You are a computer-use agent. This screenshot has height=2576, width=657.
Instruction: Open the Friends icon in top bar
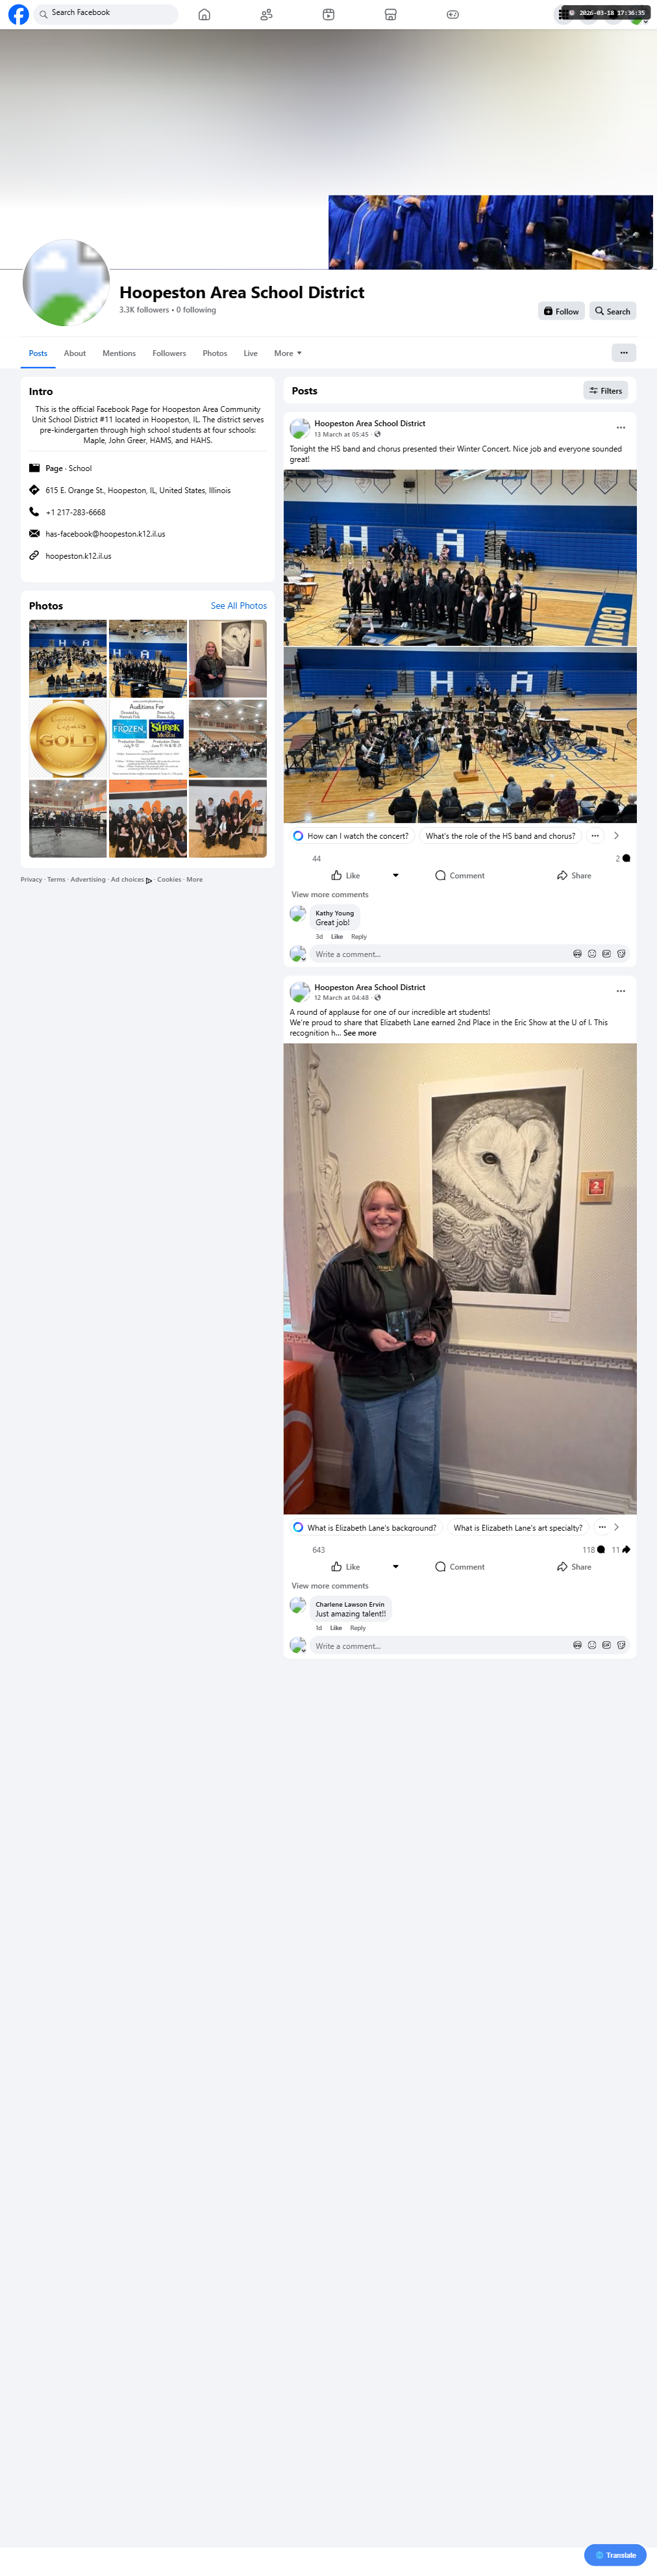tap(266, 14)
